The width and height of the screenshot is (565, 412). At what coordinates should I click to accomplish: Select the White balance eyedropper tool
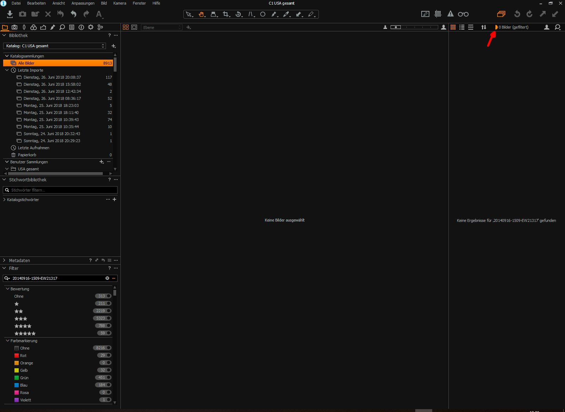click(x=286, y=14)
